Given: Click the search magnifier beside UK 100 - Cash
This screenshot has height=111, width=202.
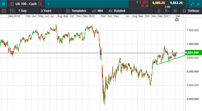Looking at the screenshot, I should coord(40,4).
